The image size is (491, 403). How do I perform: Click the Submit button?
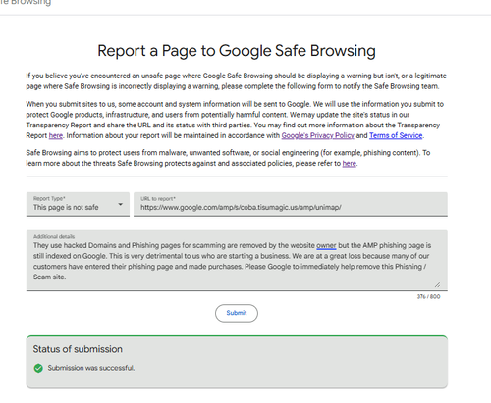(x=237, y=313)
